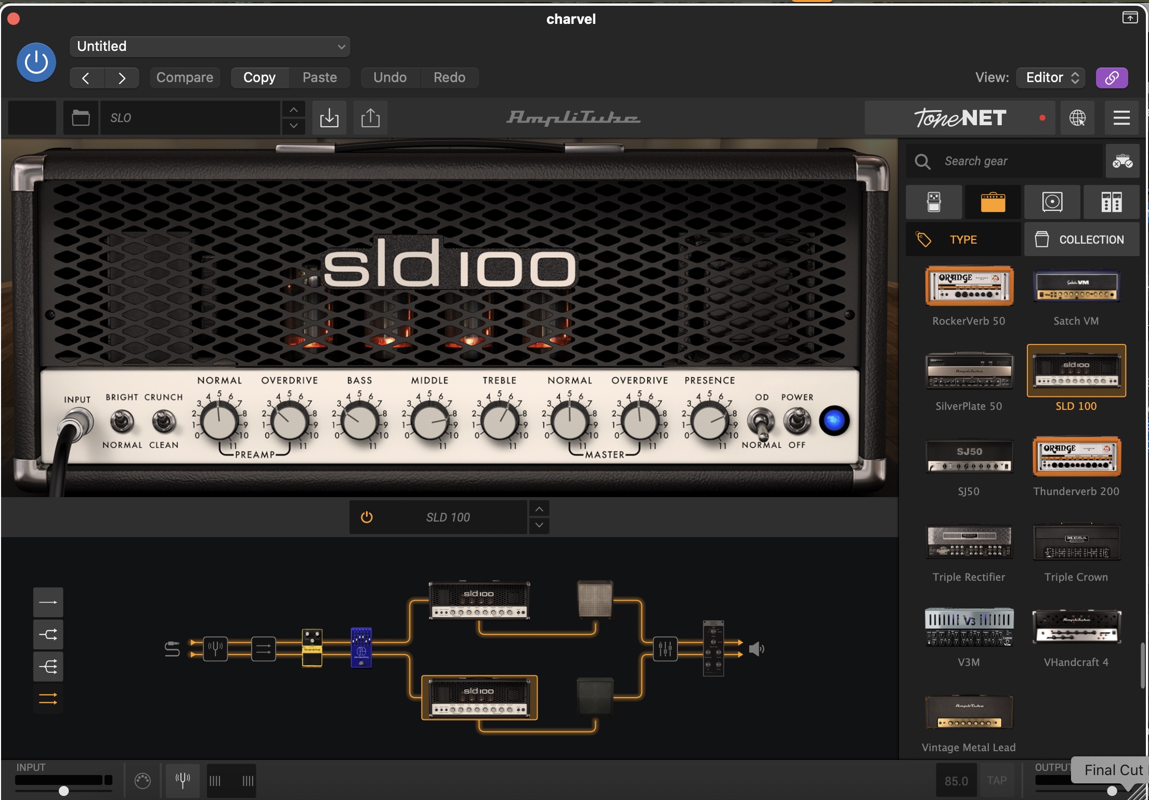This screenshot has height=800, width=1149.
Task: Open the tuner in bottom bar
Action: [182, 781]
